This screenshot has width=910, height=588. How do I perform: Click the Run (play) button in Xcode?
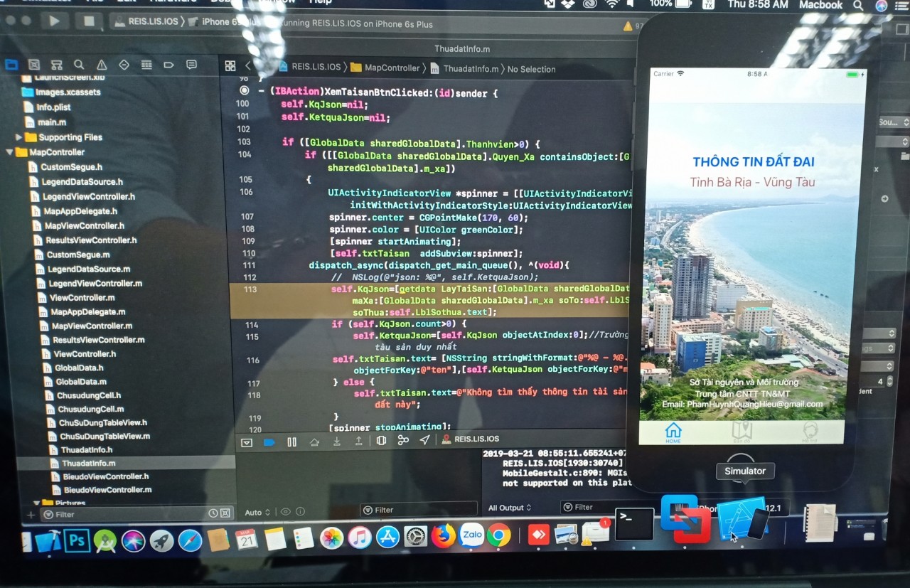point(54,21)
